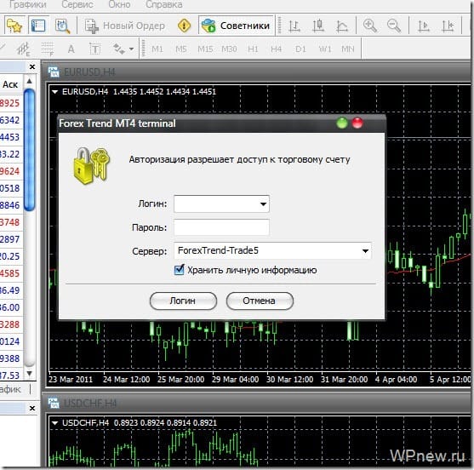Select the 9624 ask price row
Screen dimensions: 474x470
tap(11, 171)
